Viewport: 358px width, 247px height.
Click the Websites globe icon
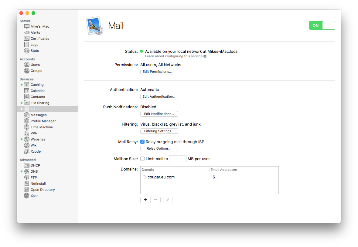pos(27,139)
